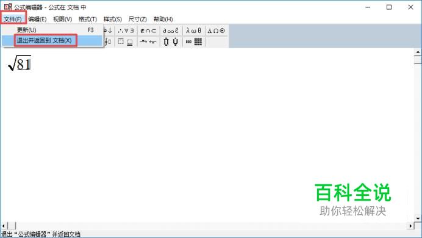Open the set theory symbols palette (∉∩⊂)
This screenshot has height=238, width=422.
click(149, 31)
